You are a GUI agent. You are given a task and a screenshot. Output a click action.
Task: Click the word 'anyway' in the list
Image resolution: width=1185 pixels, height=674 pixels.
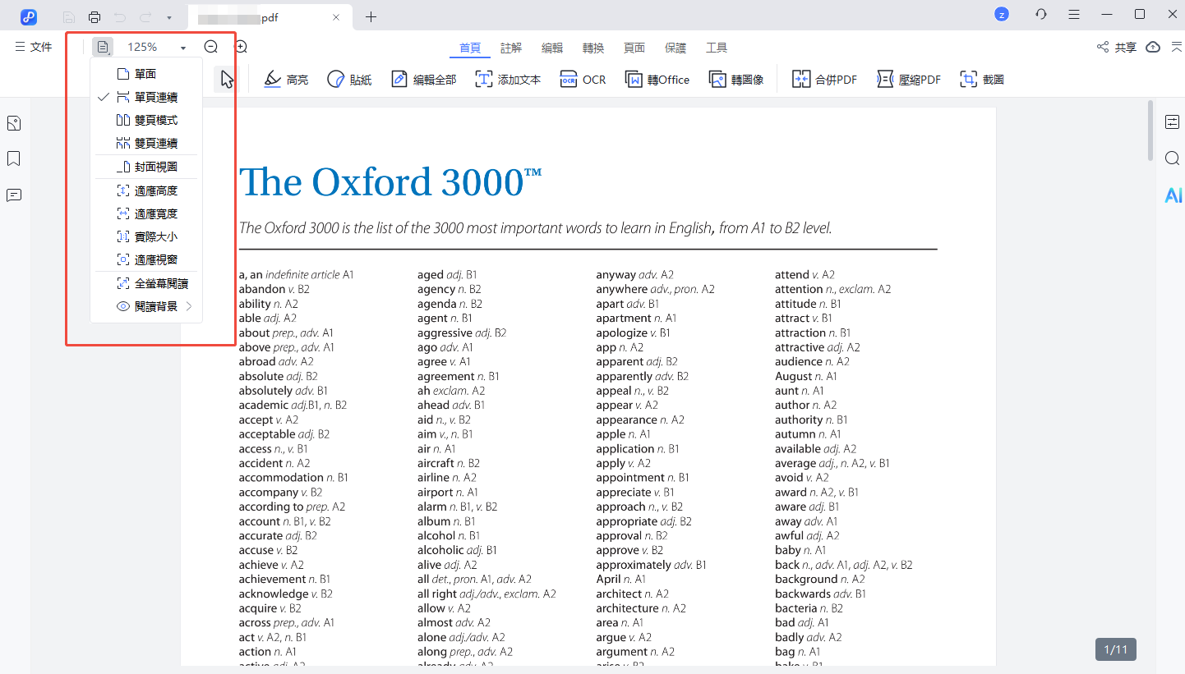click(616, 275)
